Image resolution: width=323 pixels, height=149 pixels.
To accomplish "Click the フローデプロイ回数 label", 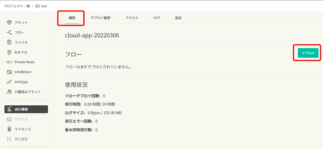I will pos(83,96).
